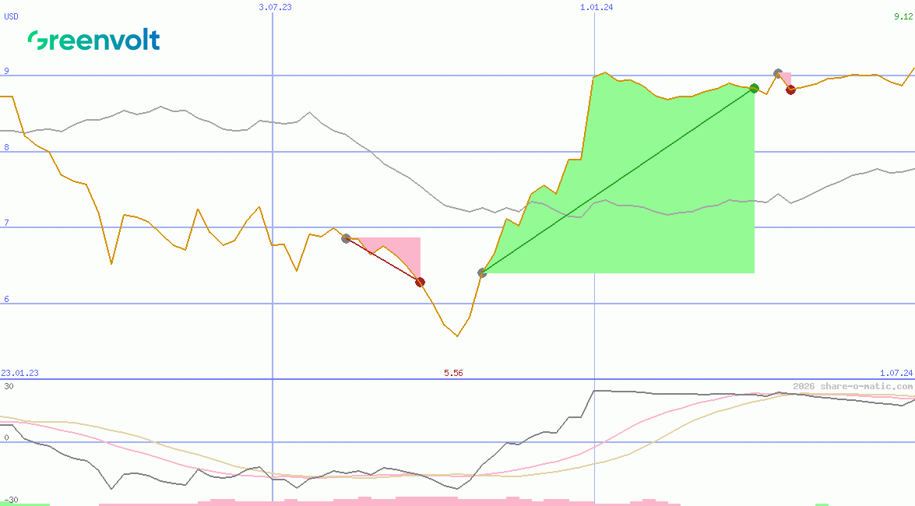The image size is (915, 506).
Task: Click the red exit marker near price 6.3
Action: (420, 282)
